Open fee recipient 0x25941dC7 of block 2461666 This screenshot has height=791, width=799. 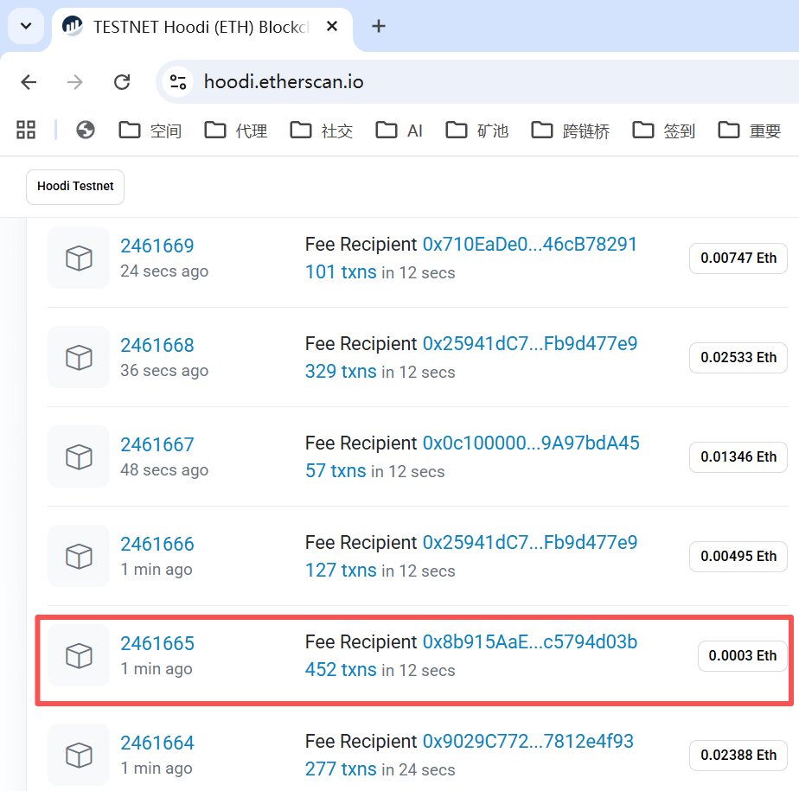coord(530,542)
